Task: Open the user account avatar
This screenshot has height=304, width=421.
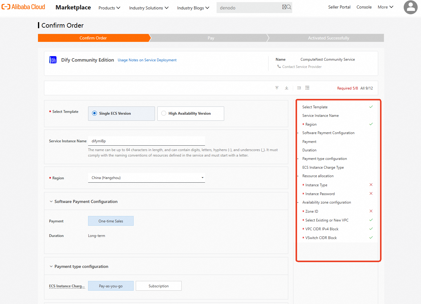Action: (411, 7)
